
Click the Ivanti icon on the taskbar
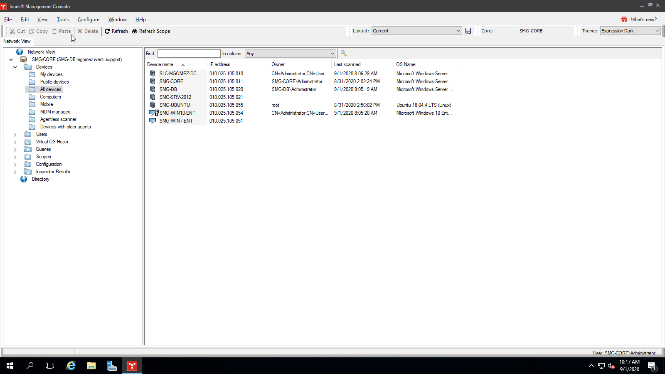click(x=132, y=366)
